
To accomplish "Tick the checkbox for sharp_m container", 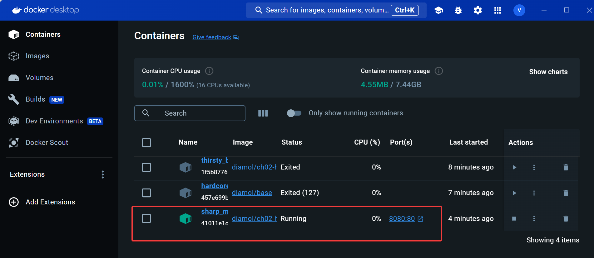I will click(x=146, y=218).
